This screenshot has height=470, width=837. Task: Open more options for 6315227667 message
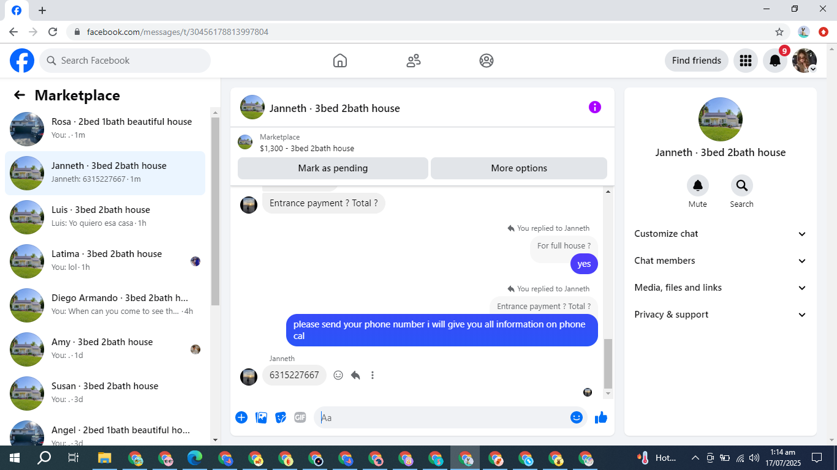tap(373, 375)
